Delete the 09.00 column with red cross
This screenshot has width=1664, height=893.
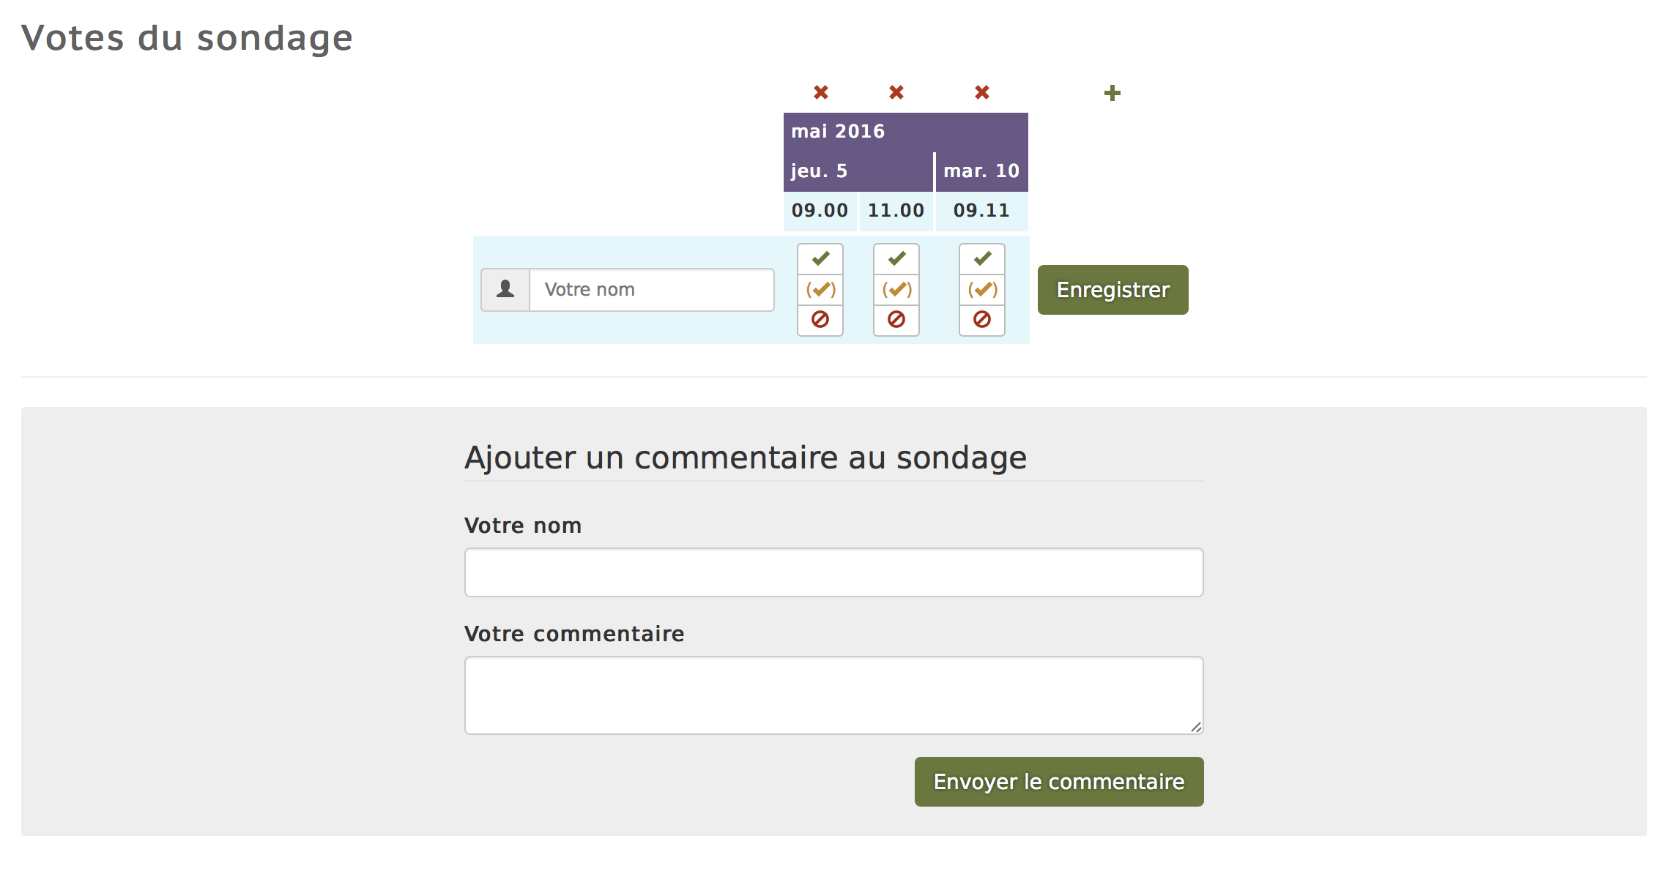click(820, 92)
